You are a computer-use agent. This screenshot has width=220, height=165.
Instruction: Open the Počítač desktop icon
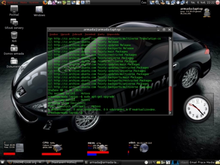coord(14,11)
